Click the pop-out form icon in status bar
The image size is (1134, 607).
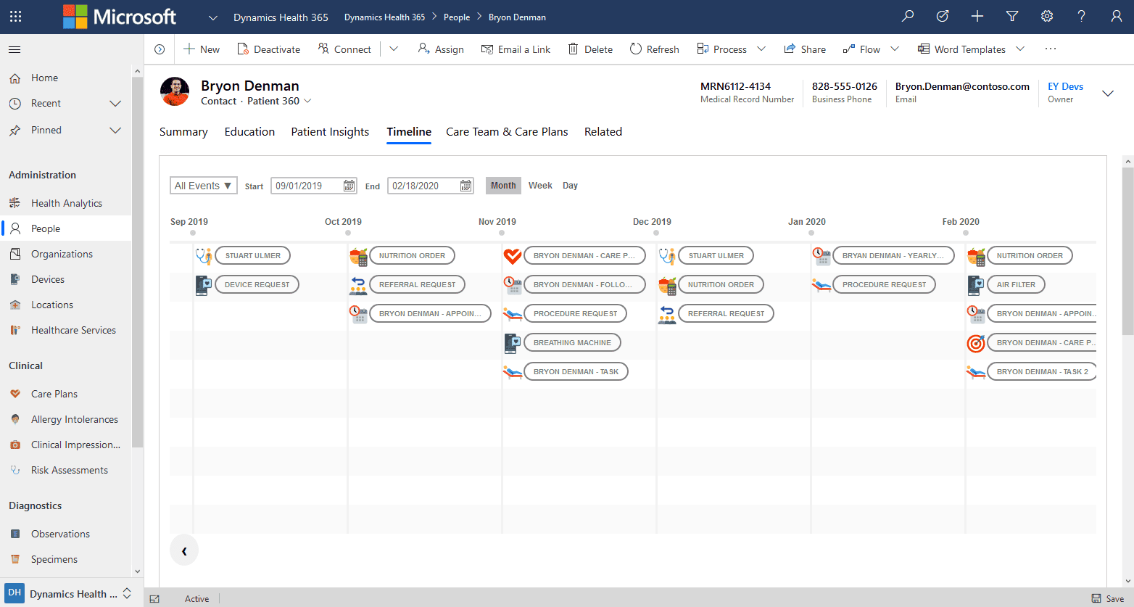click(x=154, y=599)
